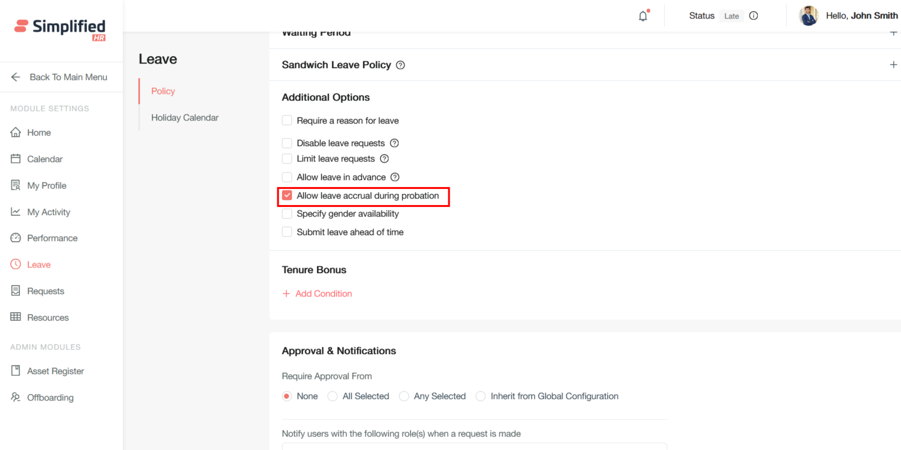This screenshot has height=450, width=901.
Task: Click help icon beside Limit leave requests
Action: pos(384,159)
